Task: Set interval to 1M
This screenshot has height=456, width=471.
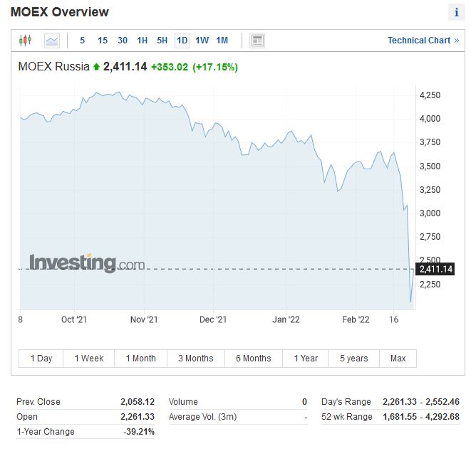Action: click(222, 41)
